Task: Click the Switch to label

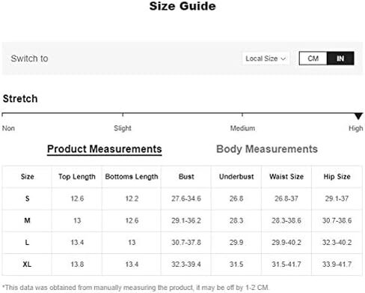Action: click(29, 58)
